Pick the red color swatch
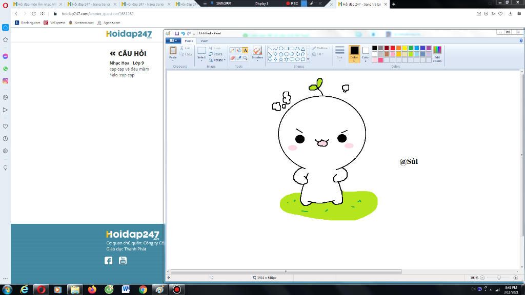Screen dimensions: 525x295 (392, 48)
